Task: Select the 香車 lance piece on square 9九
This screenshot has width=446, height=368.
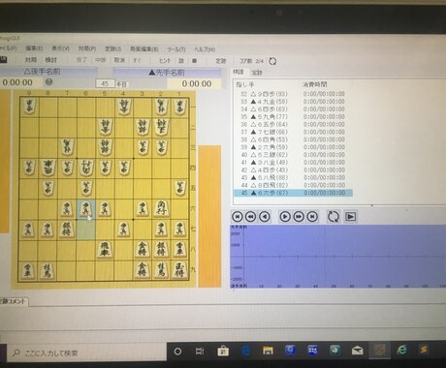Action: [x=28, y=271]
